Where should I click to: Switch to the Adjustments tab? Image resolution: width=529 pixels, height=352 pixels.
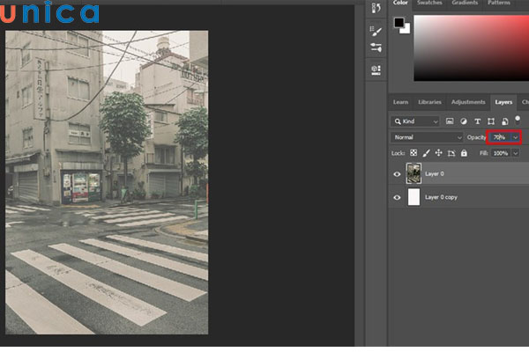[x=468, y=102]
